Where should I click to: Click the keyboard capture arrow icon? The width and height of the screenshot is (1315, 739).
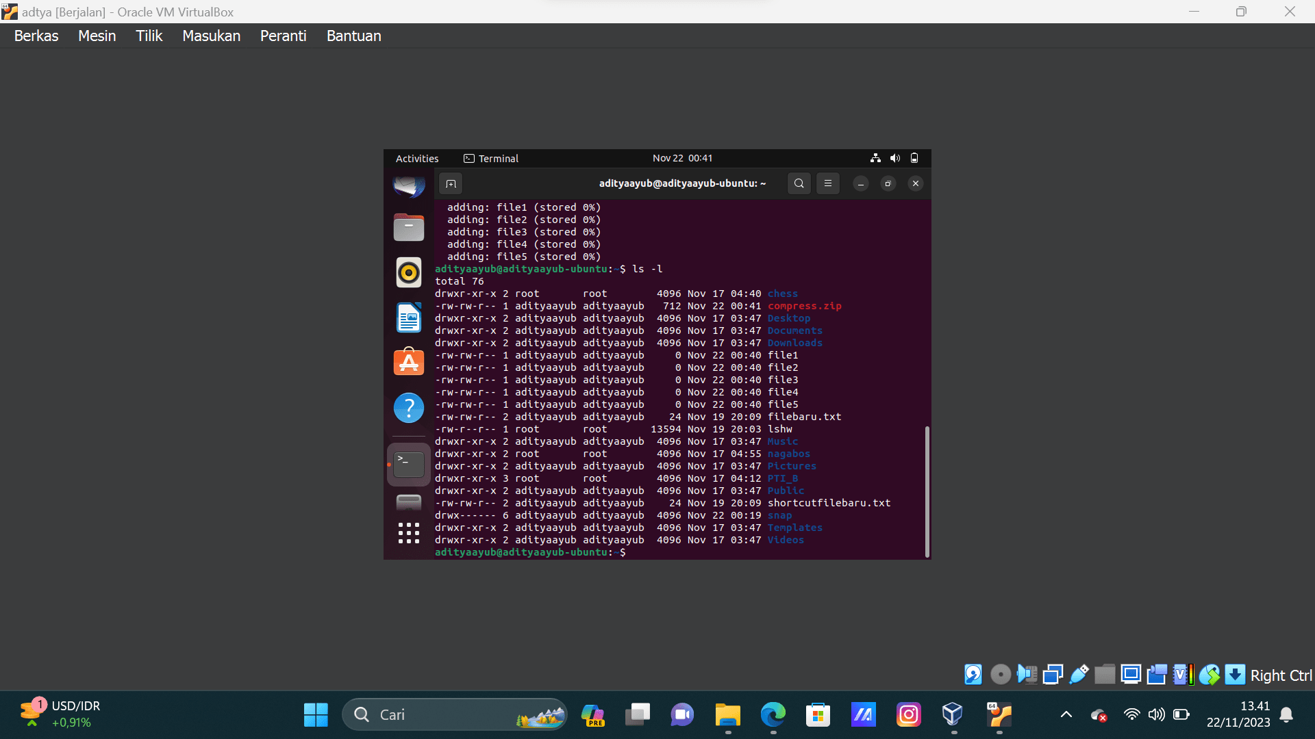[x=1235, y=675]
